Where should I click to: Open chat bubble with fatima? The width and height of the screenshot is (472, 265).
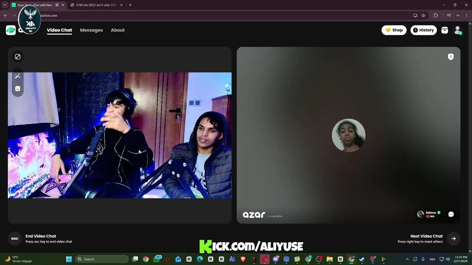pos(451,214)
